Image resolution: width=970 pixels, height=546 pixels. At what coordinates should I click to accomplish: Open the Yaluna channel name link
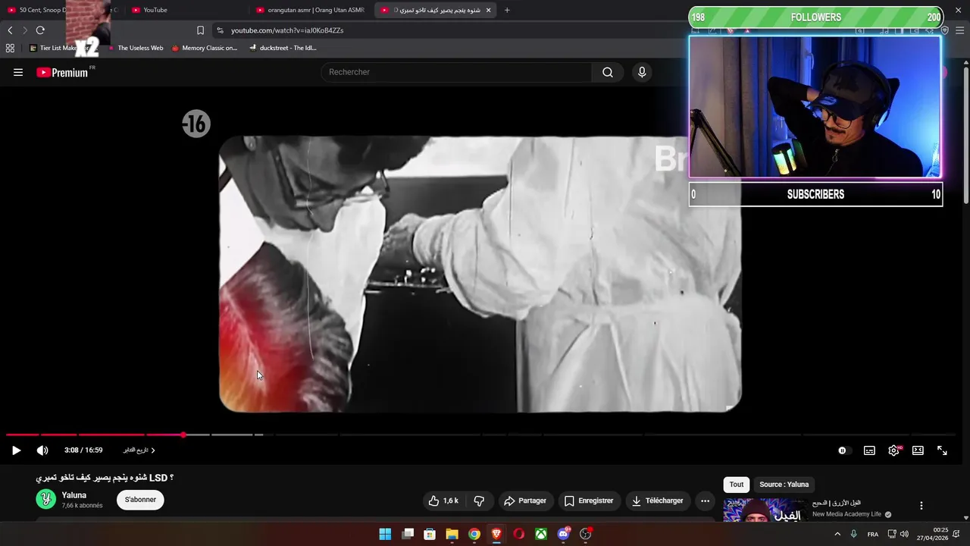(x=74, y=495)
